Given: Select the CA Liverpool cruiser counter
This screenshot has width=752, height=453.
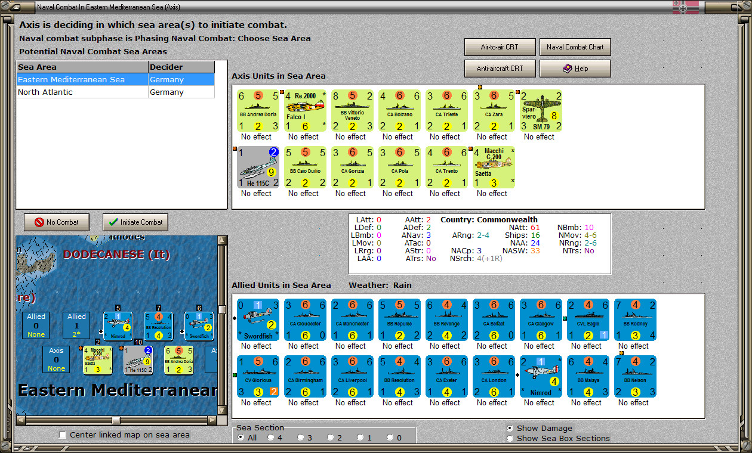Looking at the screenshot, I should pyautogui.click(x=352, y=376).
